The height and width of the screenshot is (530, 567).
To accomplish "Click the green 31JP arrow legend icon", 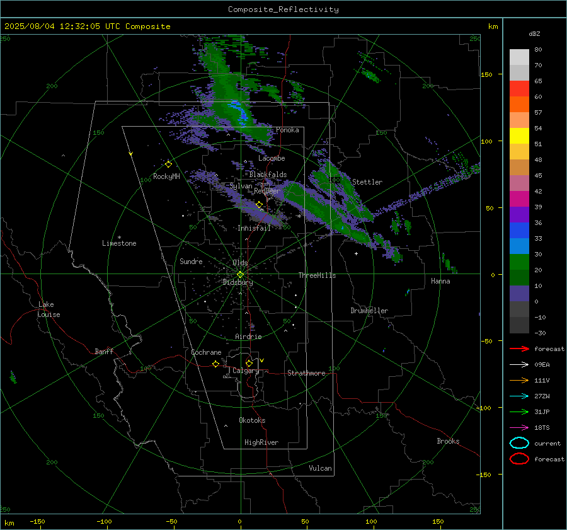I will [519, 412].
